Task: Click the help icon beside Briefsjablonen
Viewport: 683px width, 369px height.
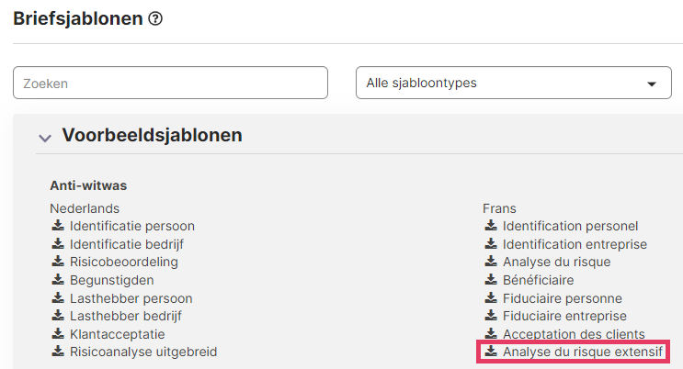Action: tap(155, 18)
